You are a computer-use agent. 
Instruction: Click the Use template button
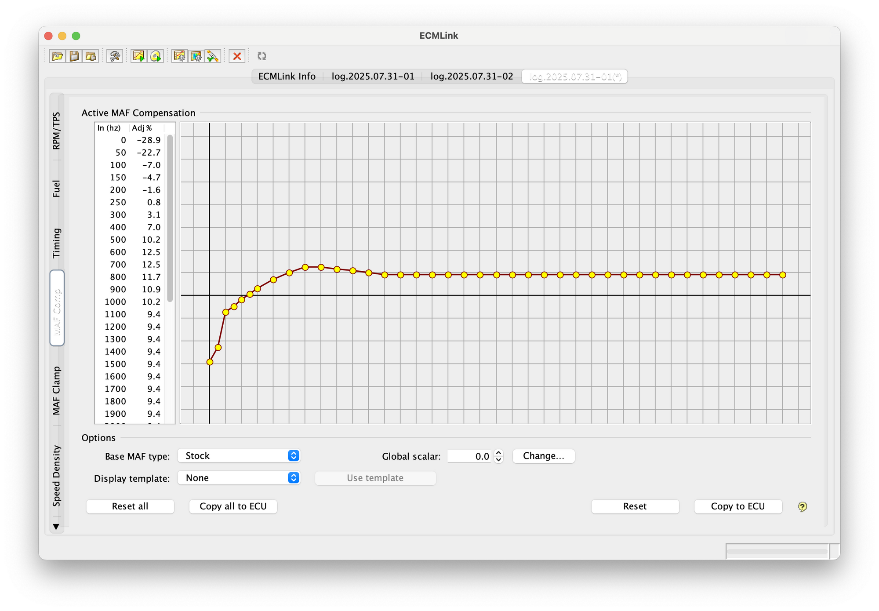[x=375, y=478]
